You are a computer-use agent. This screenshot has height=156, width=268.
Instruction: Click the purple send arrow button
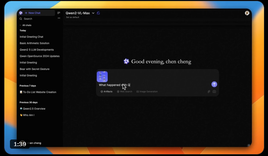pyautogui.click(x=214, y=84)
